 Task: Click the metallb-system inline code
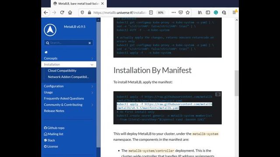(205, 134)
